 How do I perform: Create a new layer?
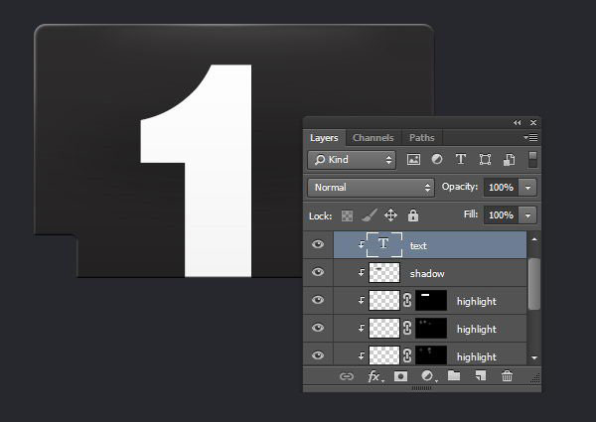tap(481, 375)
